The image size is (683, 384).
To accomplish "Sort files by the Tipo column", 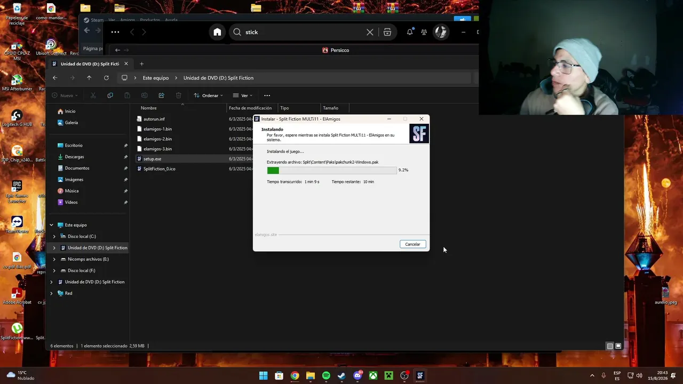I will click(284, 108).
